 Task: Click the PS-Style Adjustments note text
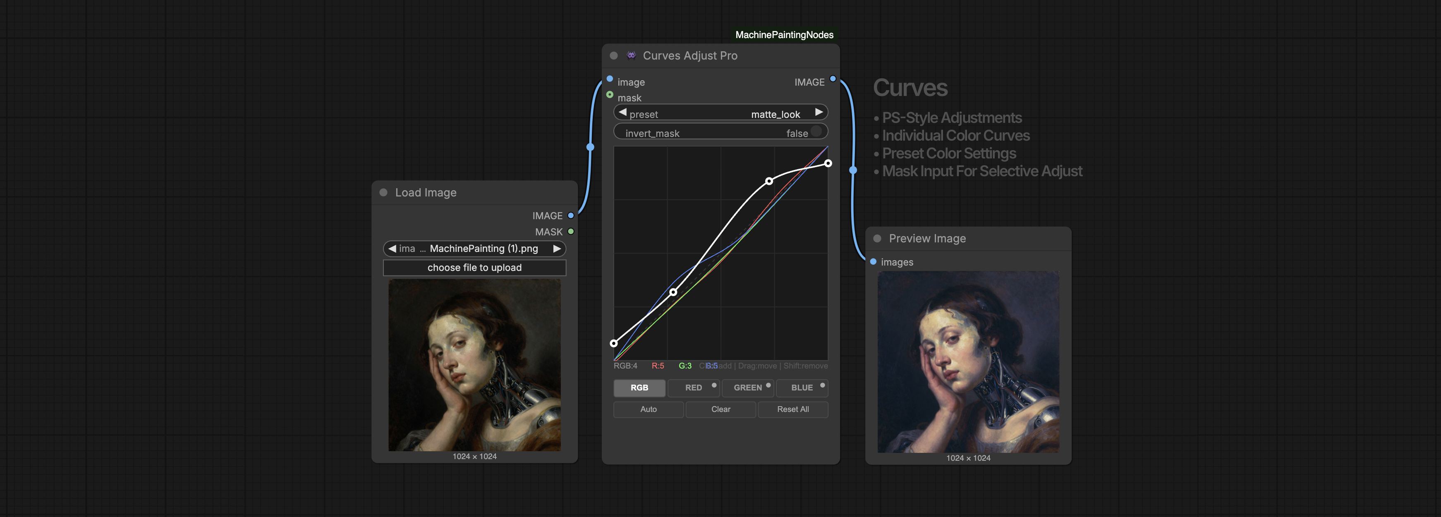pyautogui.click(x=952, y=118)
